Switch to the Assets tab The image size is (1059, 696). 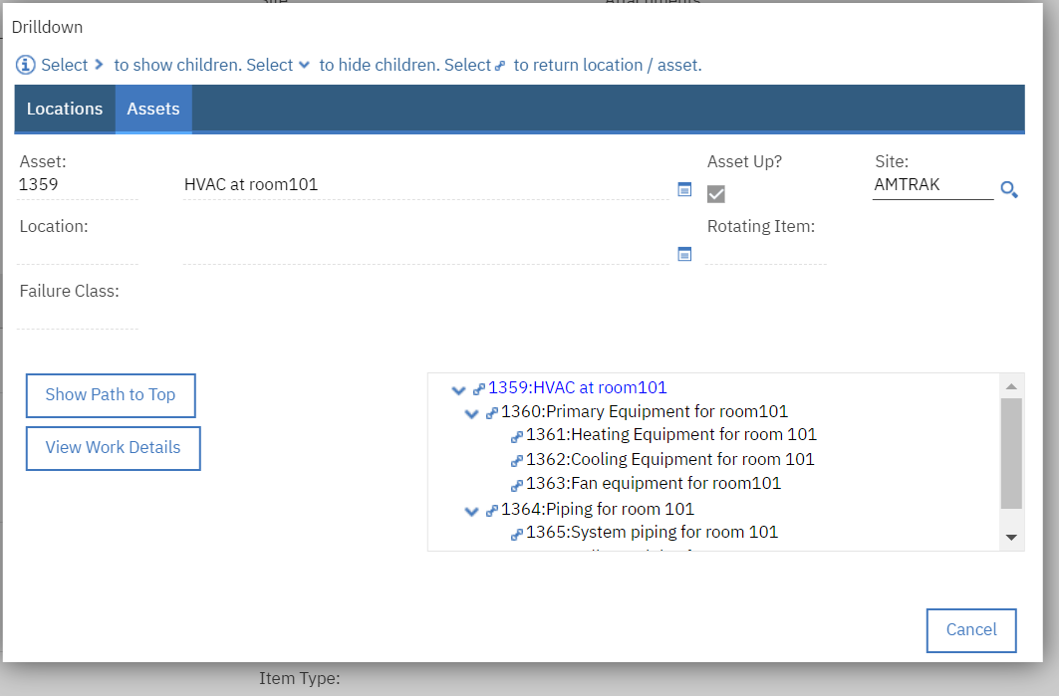point(152,109)
